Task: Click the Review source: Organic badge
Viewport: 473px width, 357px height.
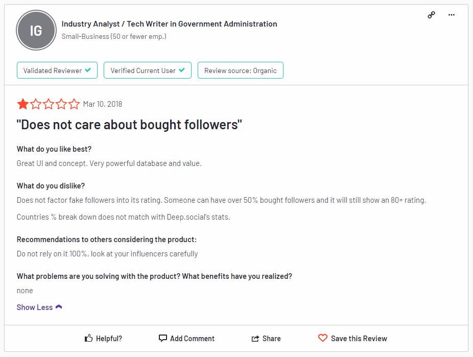Action: coord(241,70)
